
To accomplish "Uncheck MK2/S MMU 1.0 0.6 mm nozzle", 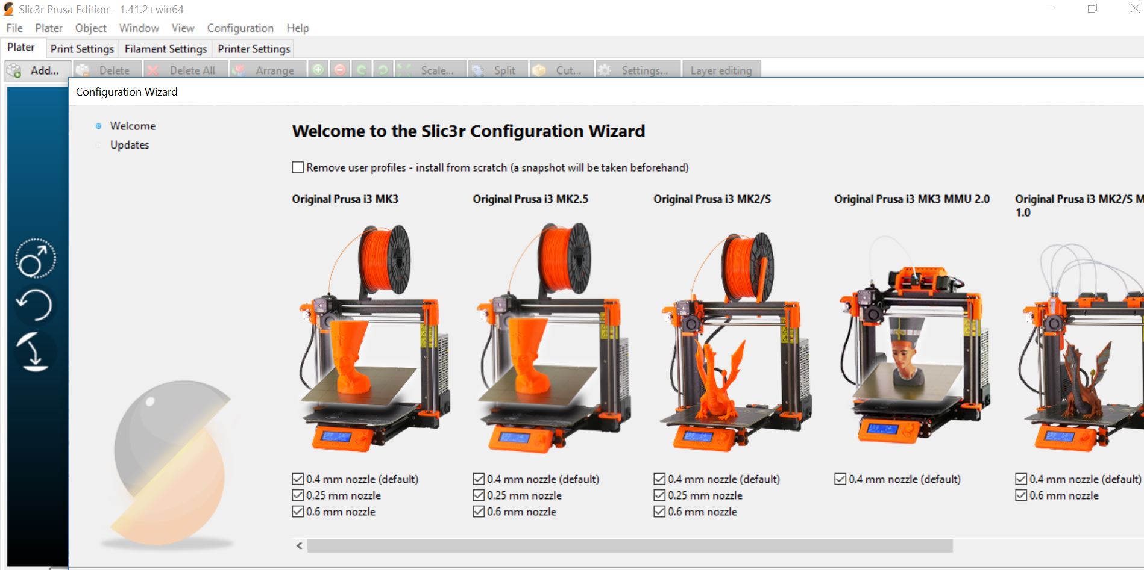I will (1021, 495).
